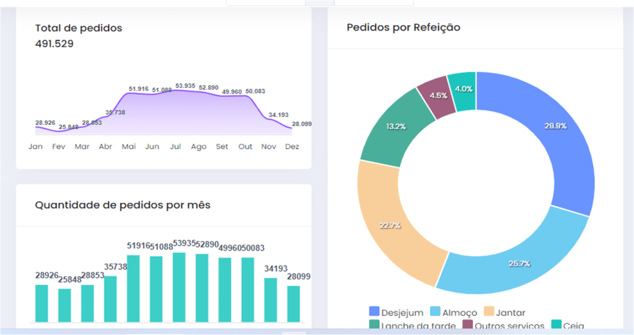
Task: Select the bar labeled 25848
Action: [64, 305]
